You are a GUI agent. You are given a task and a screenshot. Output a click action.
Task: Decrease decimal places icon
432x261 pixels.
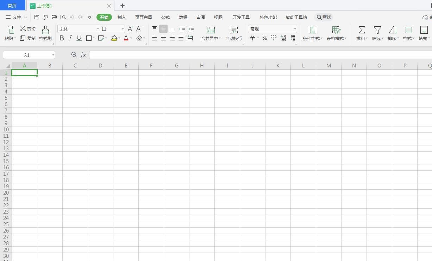point(292,38)
